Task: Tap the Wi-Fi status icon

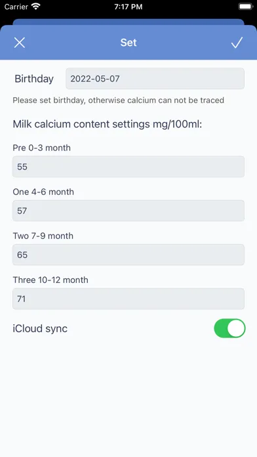Action: click(x=36, y=7)
